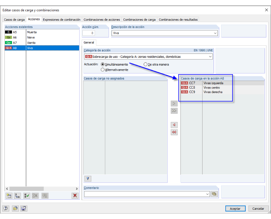Click the green Qw color tag of A7
Viewport: 271px width, 219px height.
coord(9,43)
